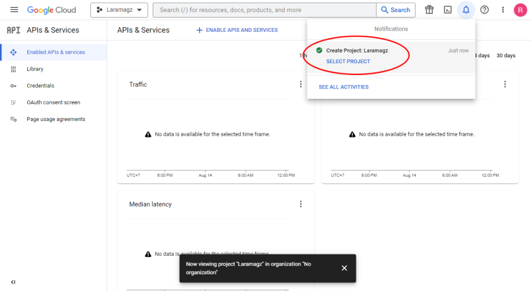This screenshot has width=531, height=291.
Task: Select the 30 days time range
Action: 506,56
